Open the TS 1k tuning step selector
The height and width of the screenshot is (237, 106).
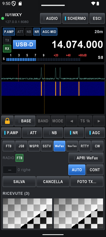click(x=85, y=121)
